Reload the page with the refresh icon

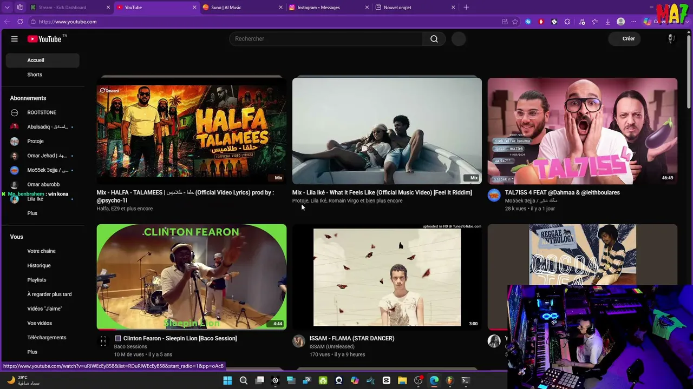[20, 22]
